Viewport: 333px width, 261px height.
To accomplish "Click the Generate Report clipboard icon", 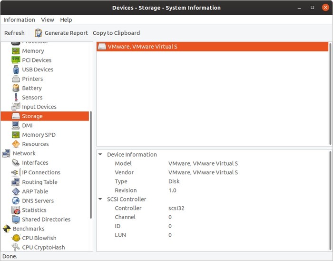I will [39, 33].
